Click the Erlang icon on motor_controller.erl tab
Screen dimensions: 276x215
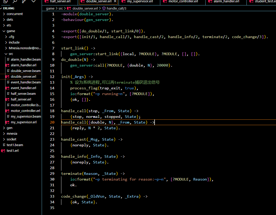click(x=165, y=1)
